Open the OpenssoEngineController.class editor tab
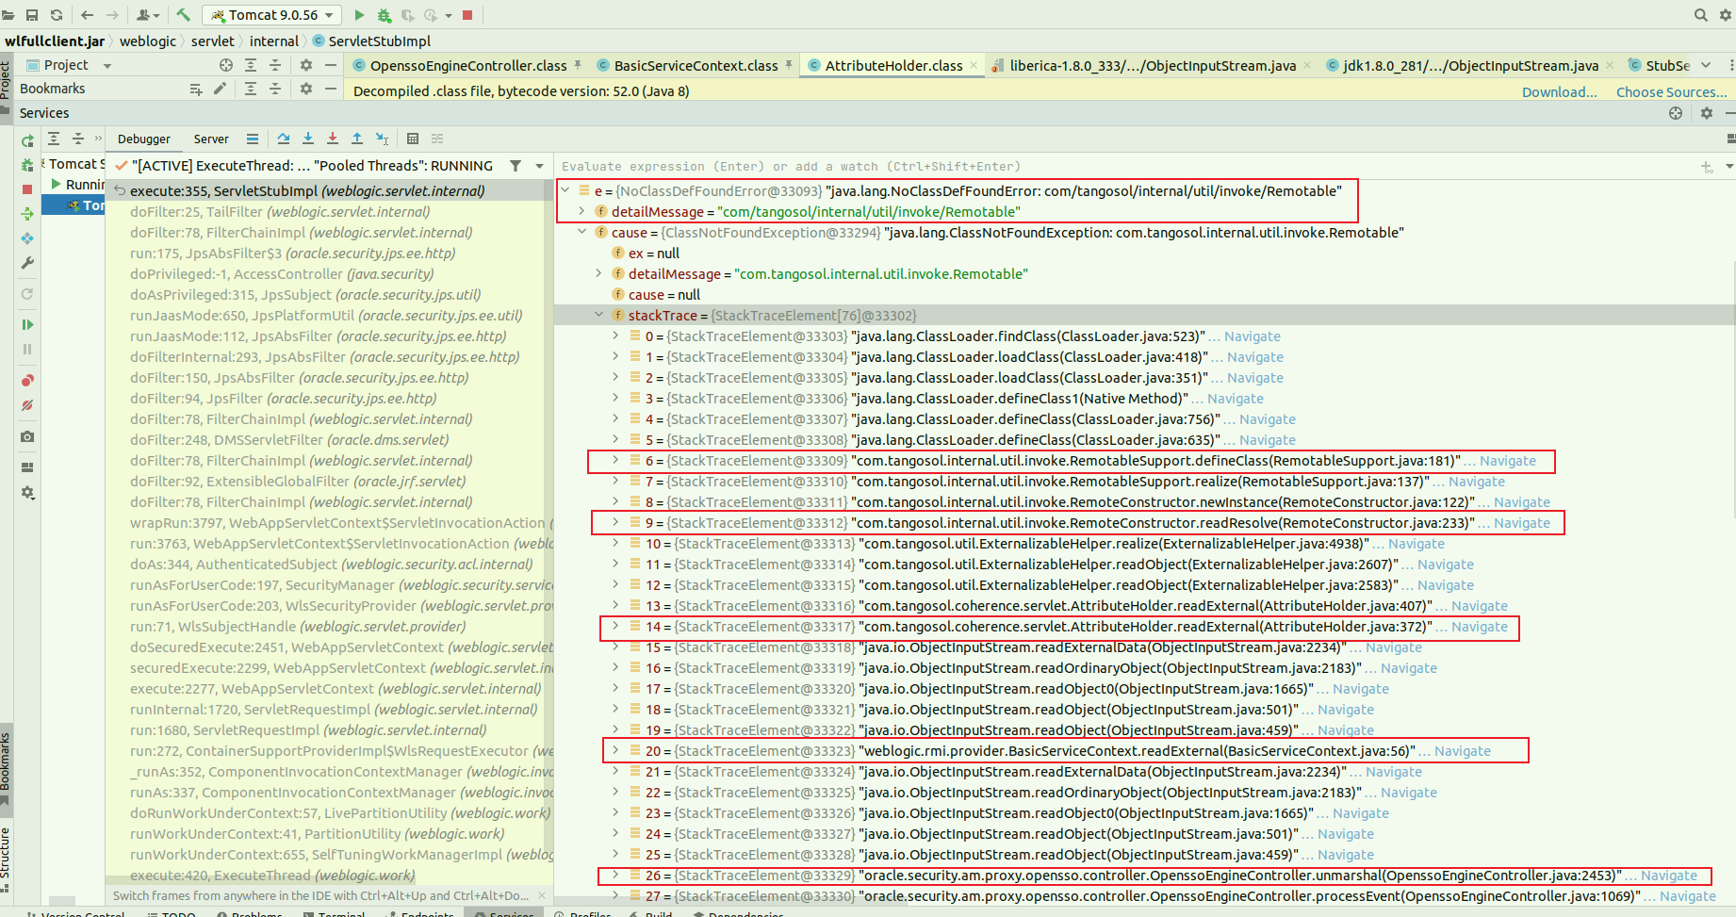The width and height of the screenshot is (1736, 917). (x=467, y=65)
